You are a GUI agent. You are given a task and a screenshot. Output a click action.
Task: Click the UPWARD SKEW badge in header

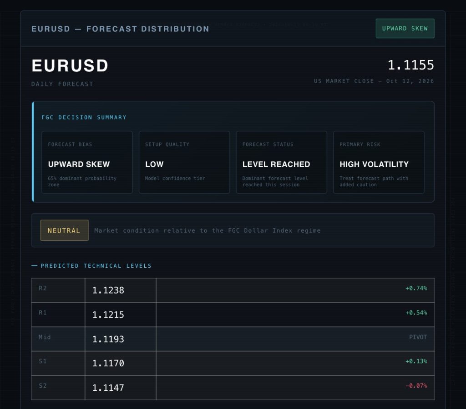tap(405, 29)
